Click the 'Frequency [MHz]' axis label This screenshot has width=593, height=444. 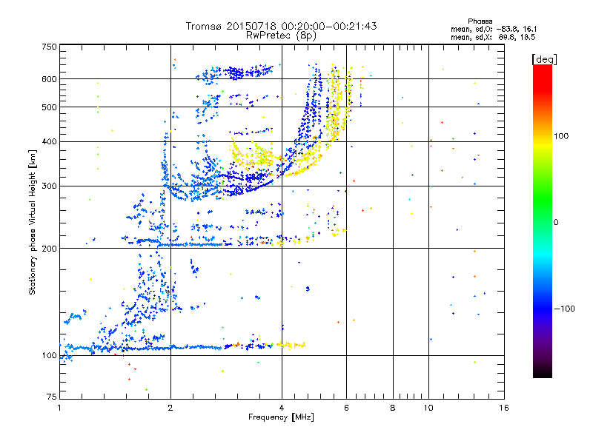(281, 417)
